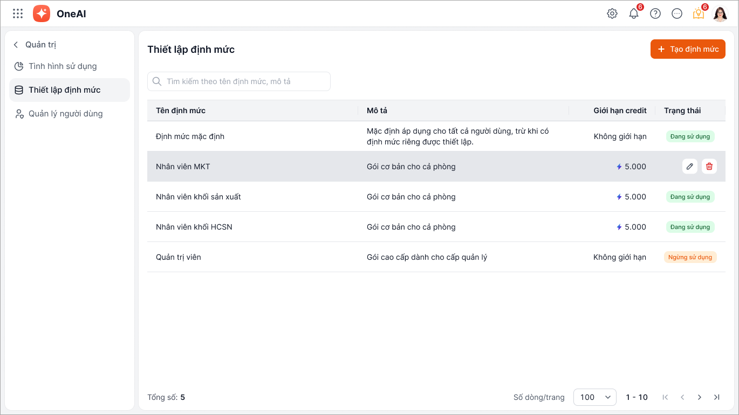The width and height of the screenshot is (739, 415).
Task: Click the OneAI logo icon
Action: [42, 13]
